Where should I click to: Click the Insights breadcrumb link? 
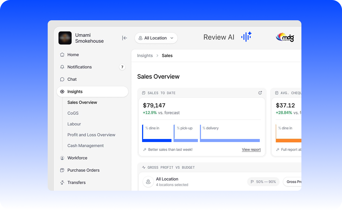pyautogui.click(x=145, y=56)
